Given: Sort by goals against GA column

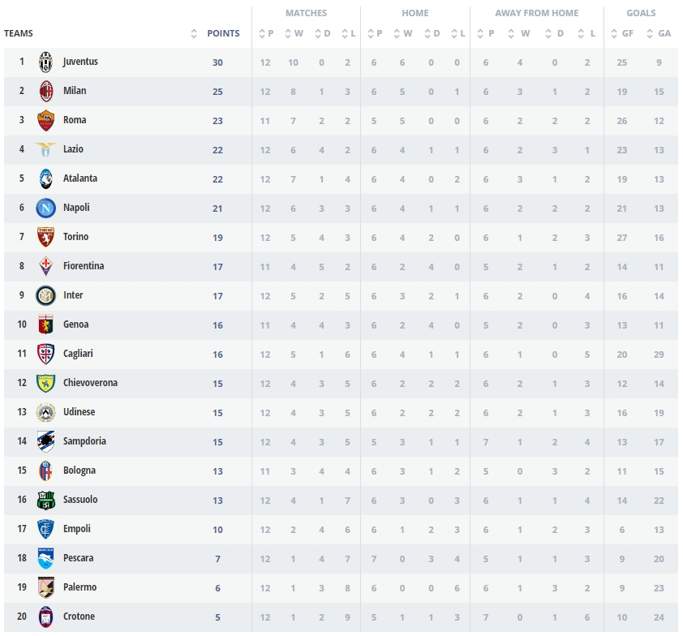Looking at the screenshot, I should click(659, 33).
